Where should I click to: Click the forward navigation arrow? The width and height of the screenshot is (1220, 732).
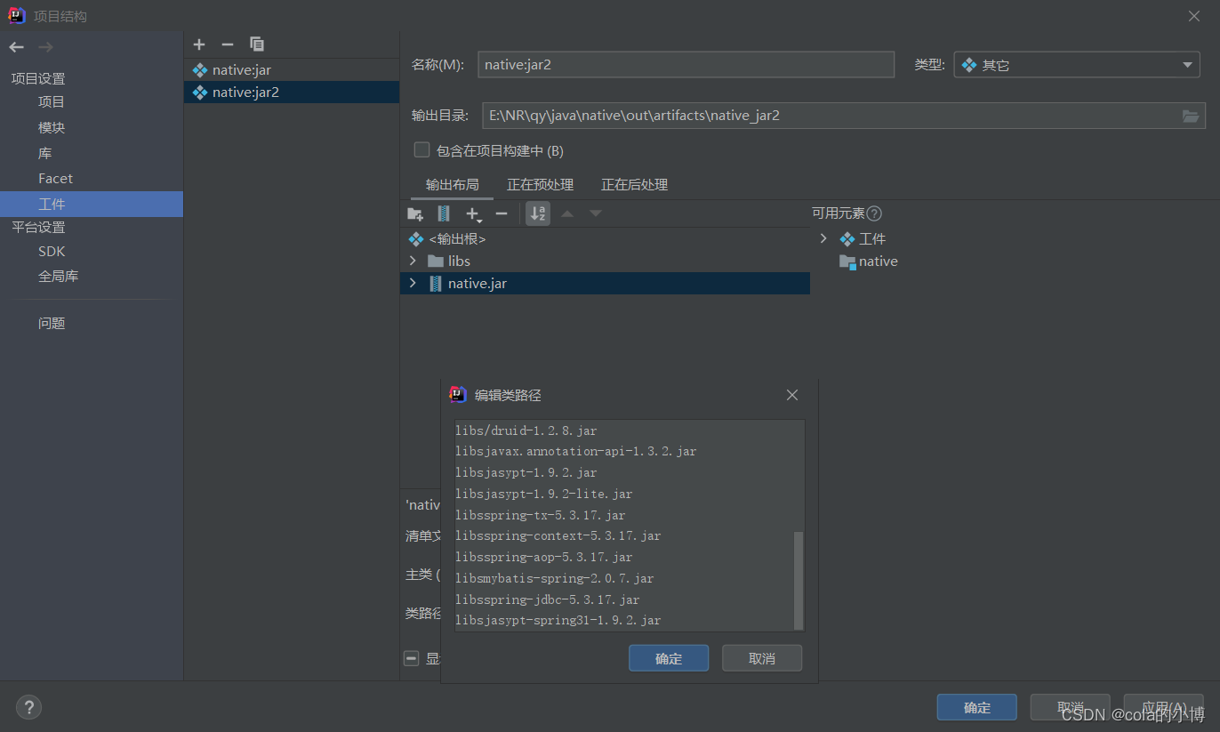(46, 47)
